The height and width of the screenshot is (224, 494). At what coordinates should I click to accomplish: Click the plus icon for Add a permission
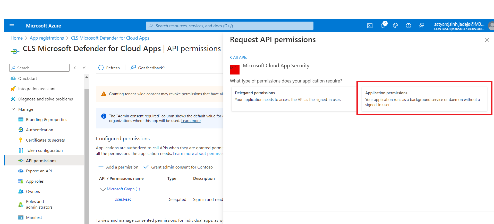click(101, 167)
